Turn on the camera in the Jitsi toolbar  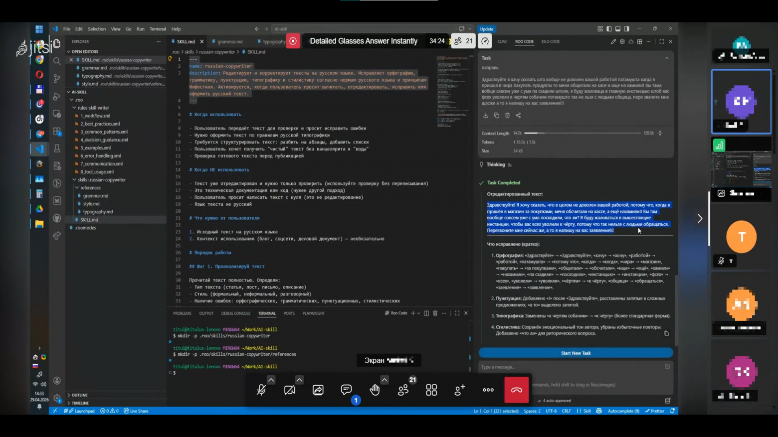(x=289, y=390)
